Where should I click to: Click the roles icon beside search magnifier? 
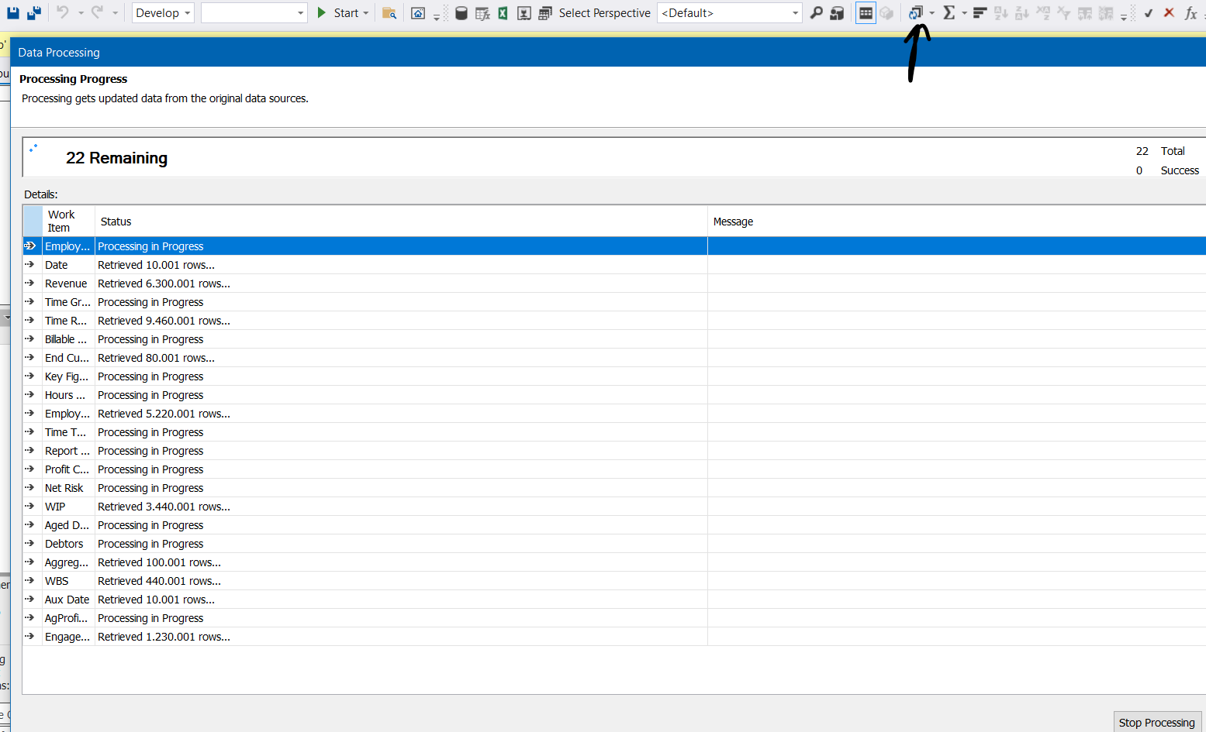point(837,13)
